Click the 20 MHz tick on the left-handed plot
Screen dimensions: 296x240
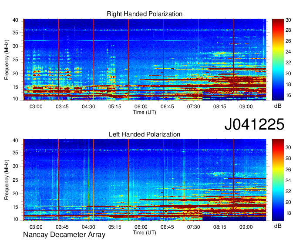[x=15, y=193]
